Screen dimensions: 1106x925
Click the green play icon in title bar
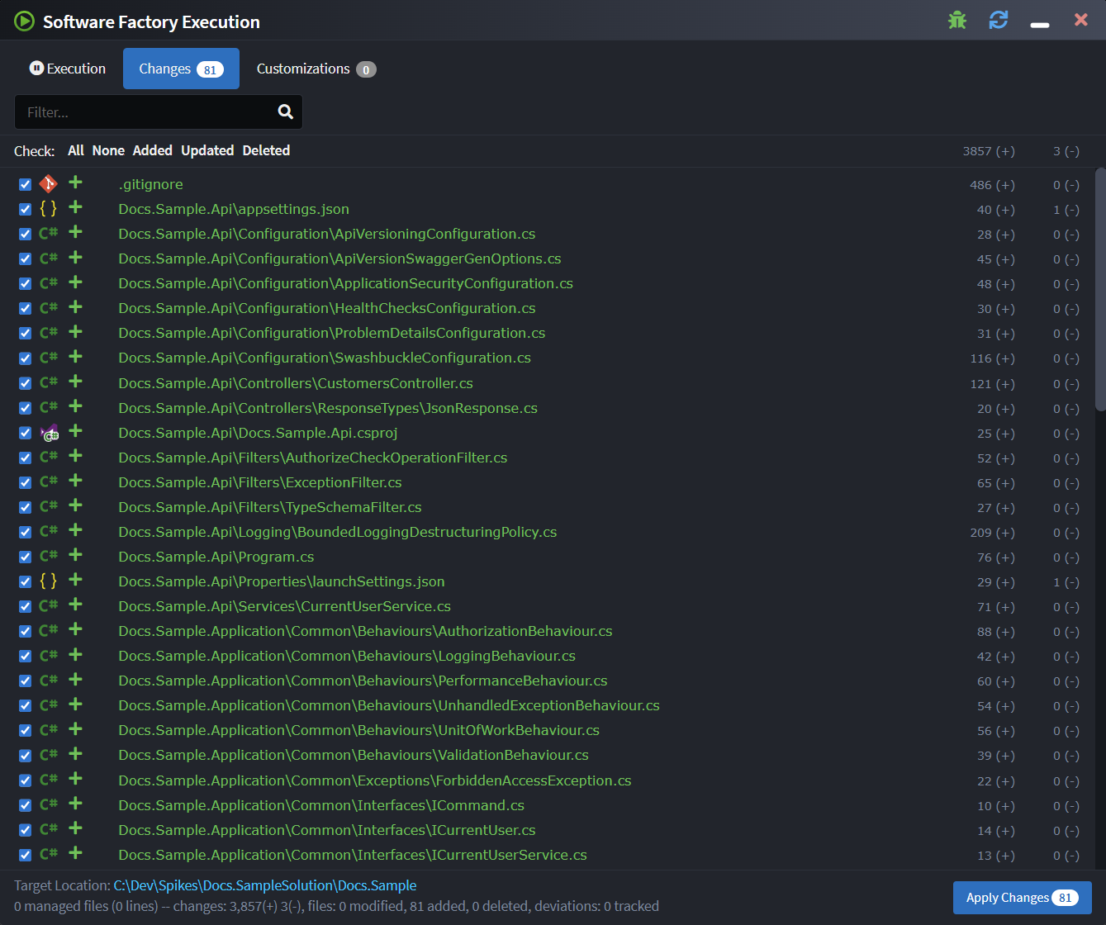tap(24, 21)
